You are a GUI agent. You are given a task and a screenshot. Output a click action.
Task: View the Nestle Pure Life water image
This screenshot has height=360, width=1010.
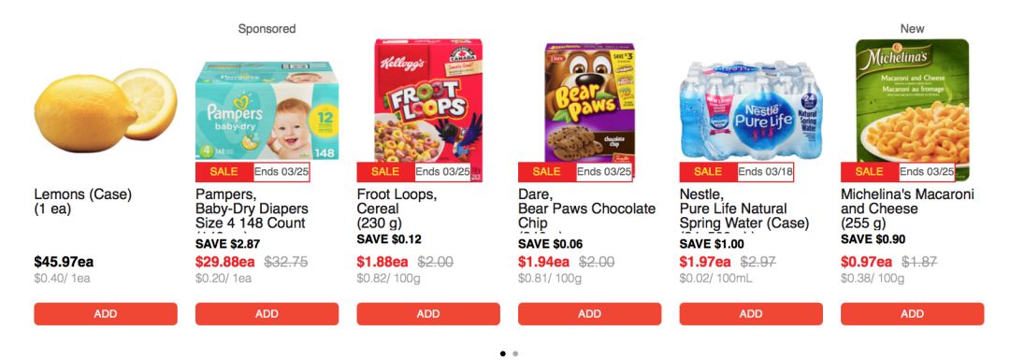(x=751, y=110)
